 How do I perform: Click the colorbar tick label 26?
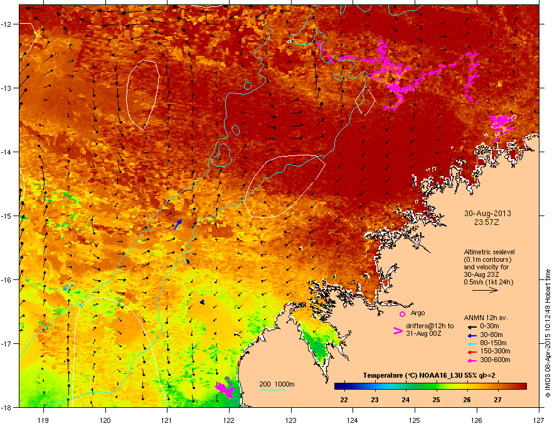coord(467,400)
